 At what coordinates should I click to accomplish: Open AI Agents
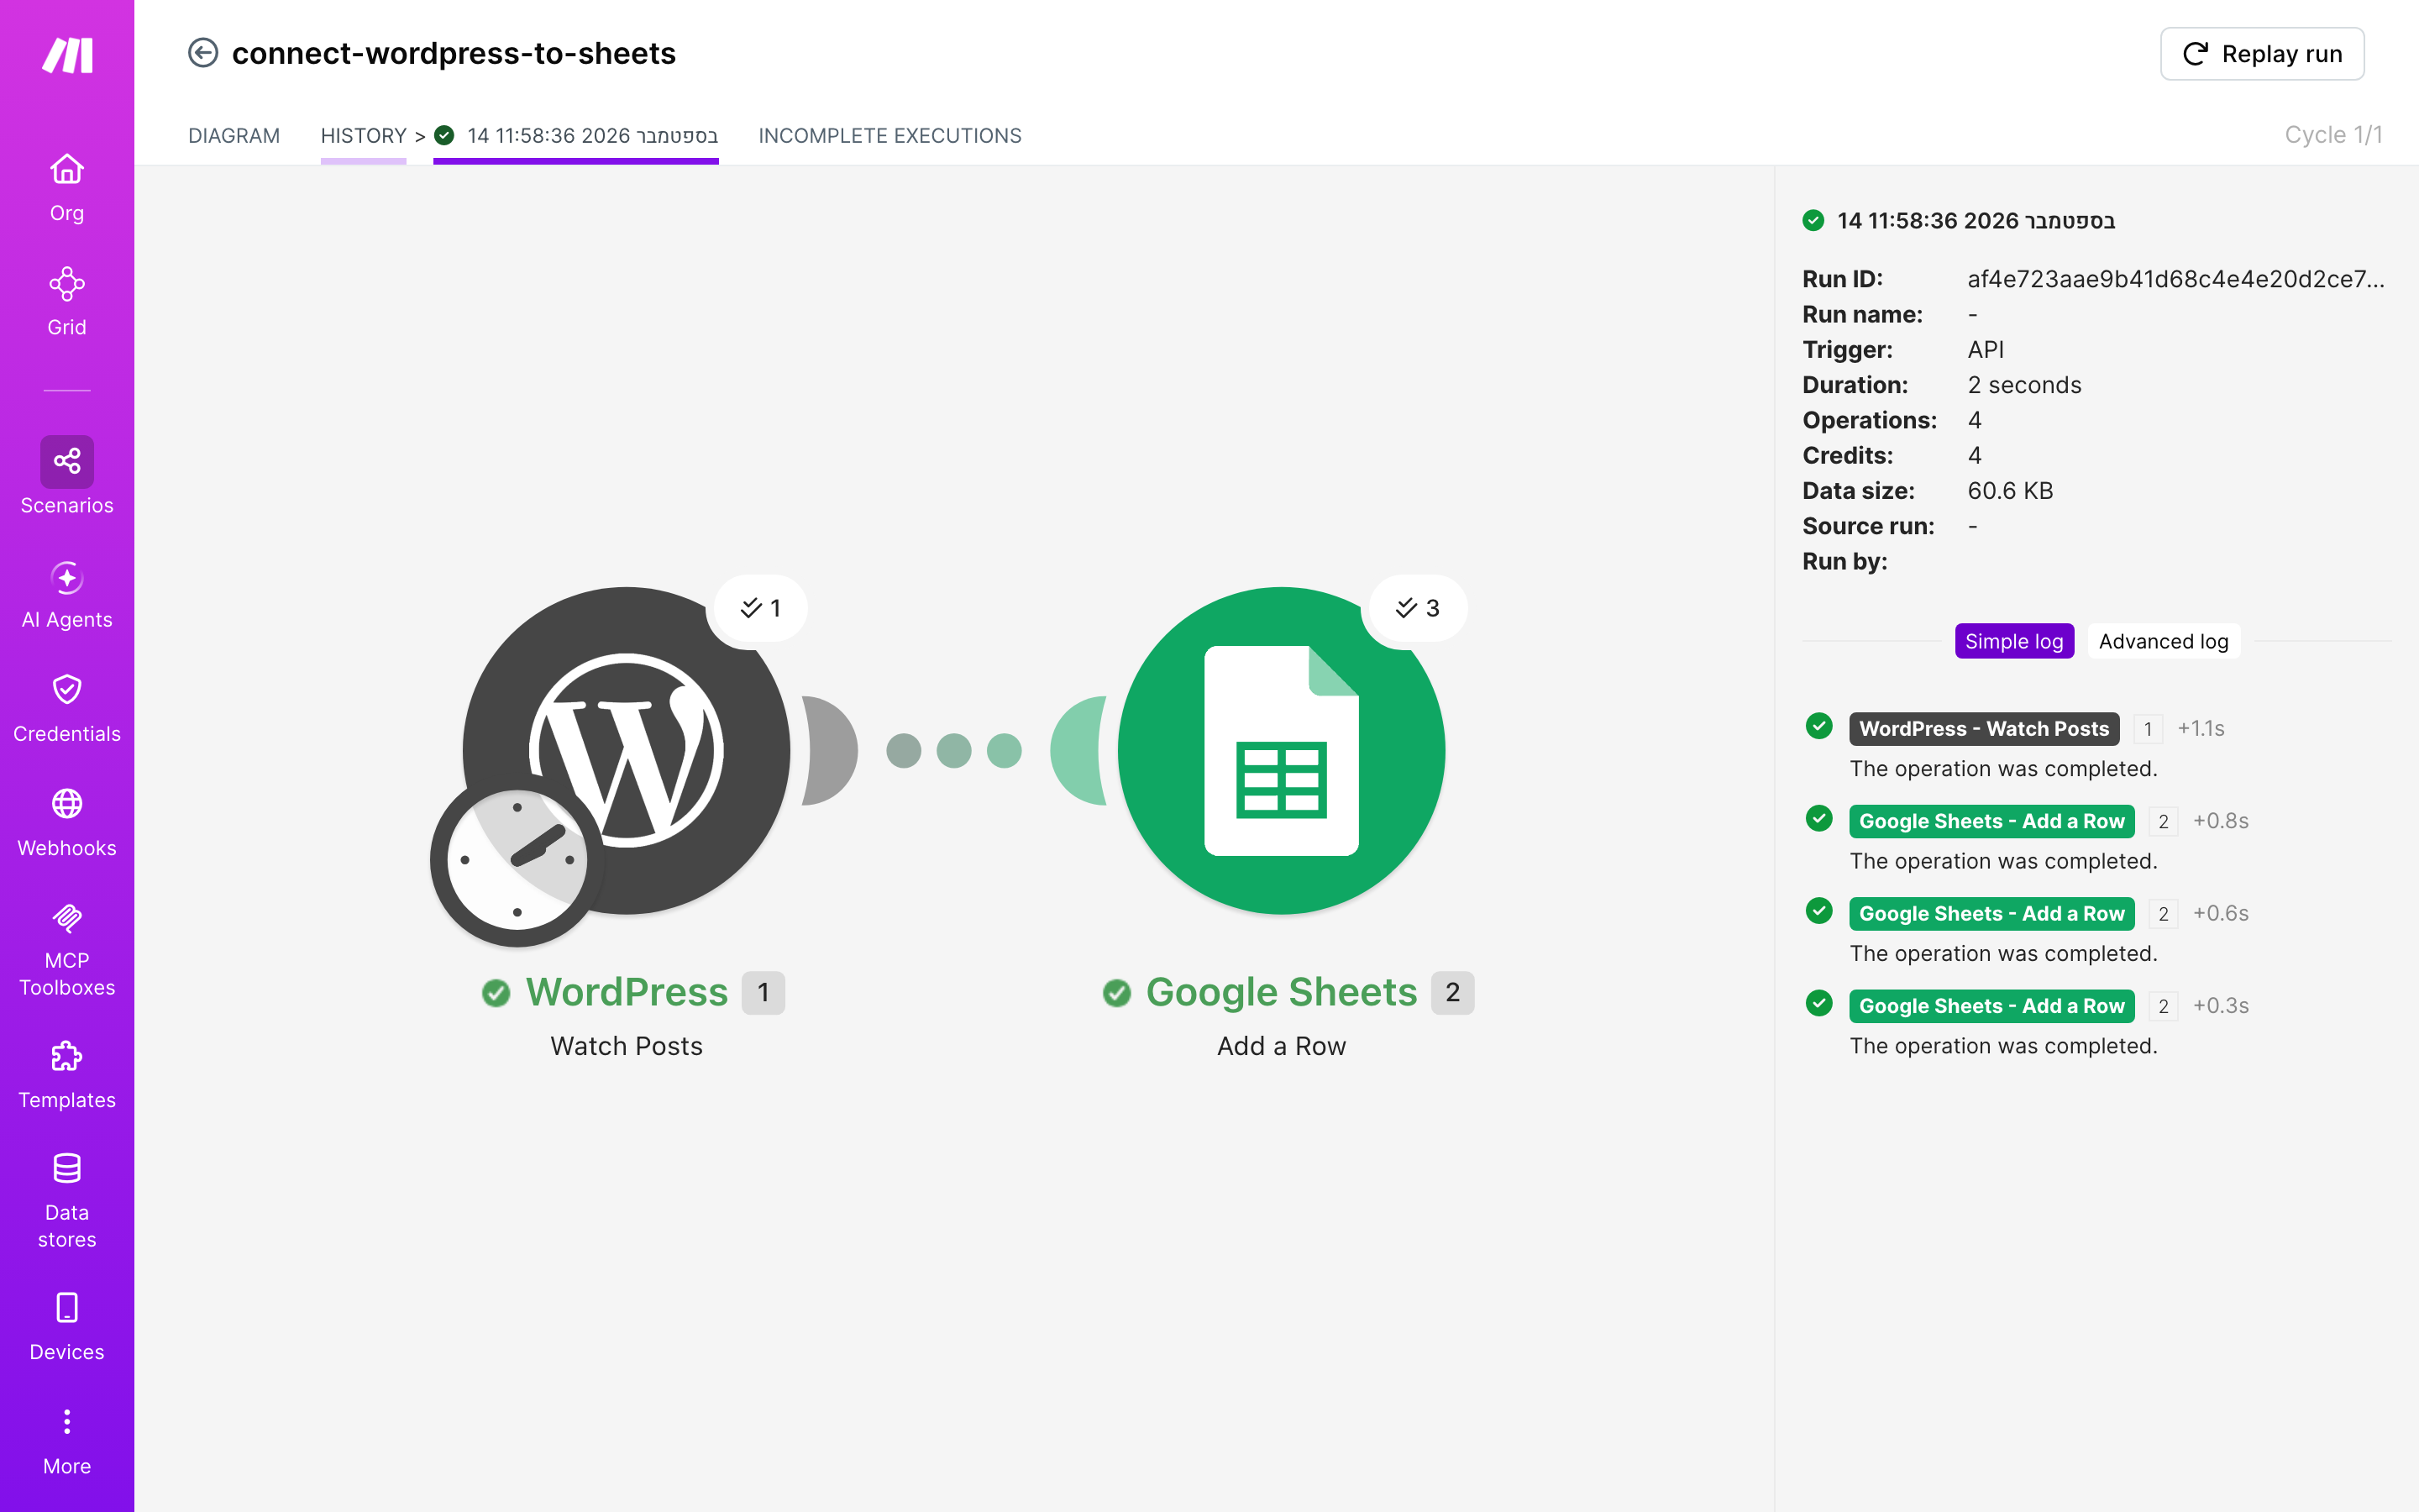67,595
